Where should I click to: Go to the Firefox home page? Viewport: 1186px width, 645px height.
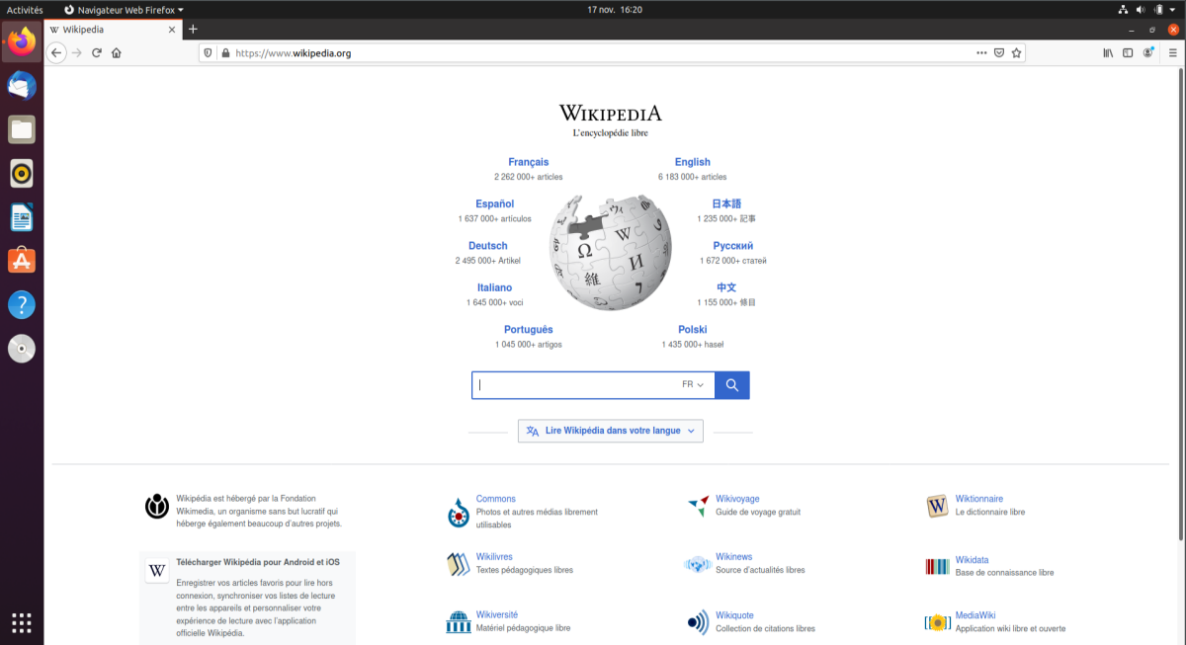point(117,53)
